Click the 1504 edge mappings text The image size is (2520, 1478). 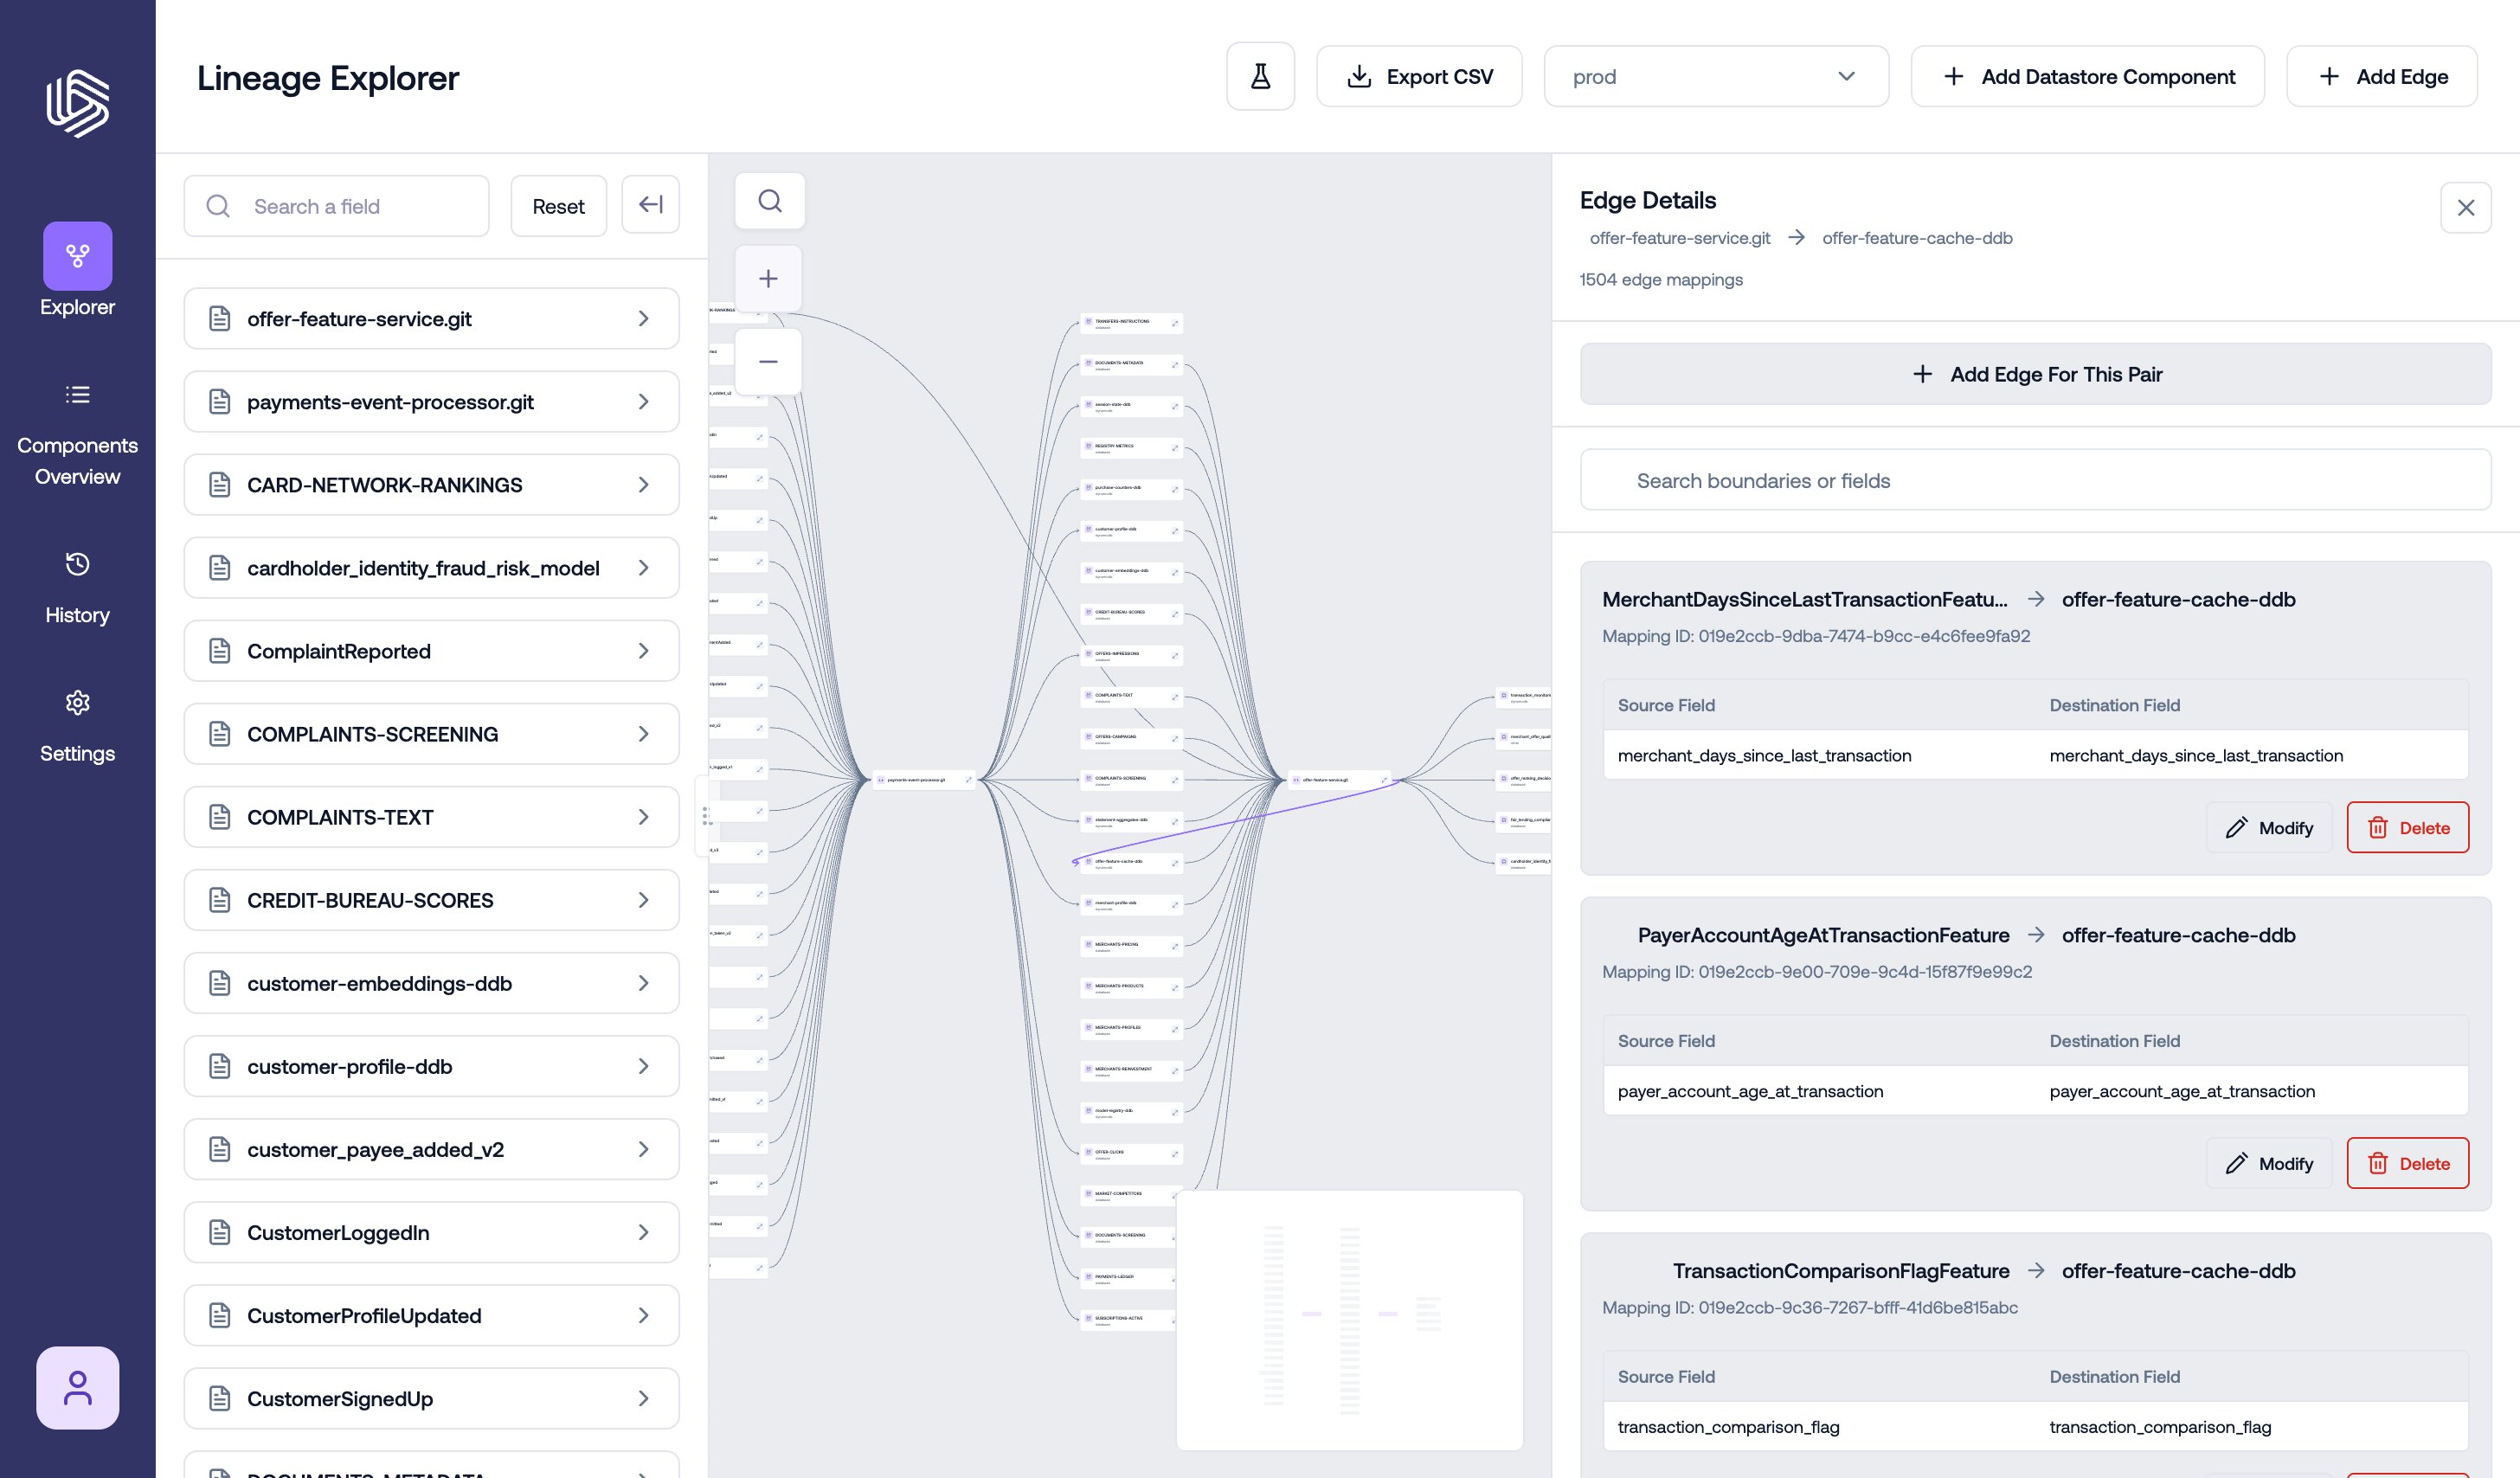[x=1661, y=280]
